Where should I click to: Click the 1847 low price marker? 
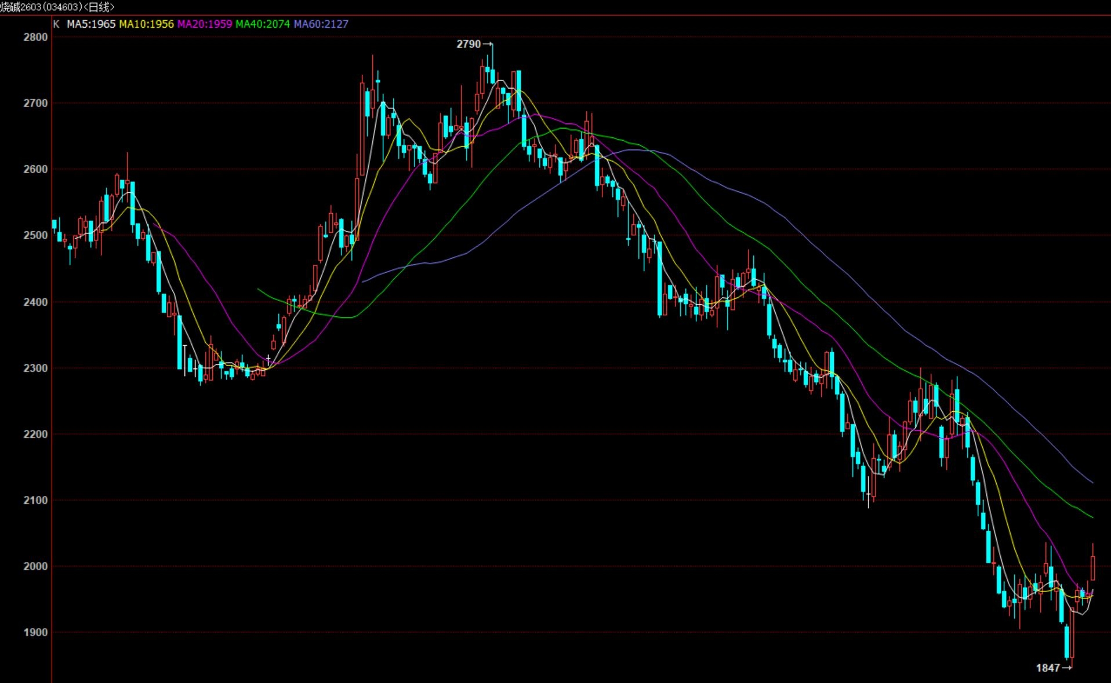tap(1048, 668)
